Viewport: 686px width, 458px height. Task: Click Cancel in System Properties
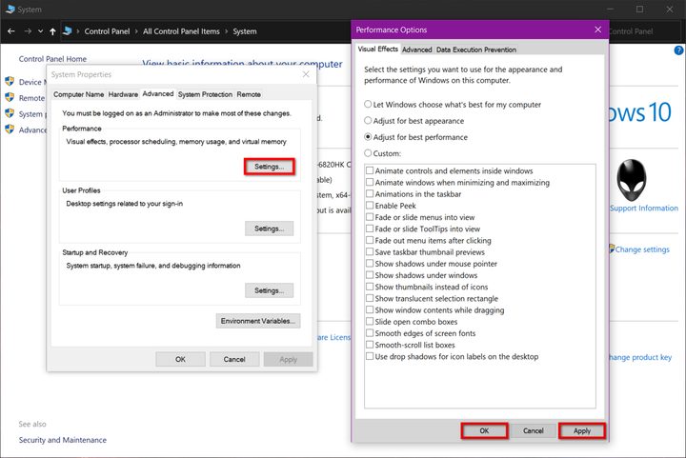234,359
